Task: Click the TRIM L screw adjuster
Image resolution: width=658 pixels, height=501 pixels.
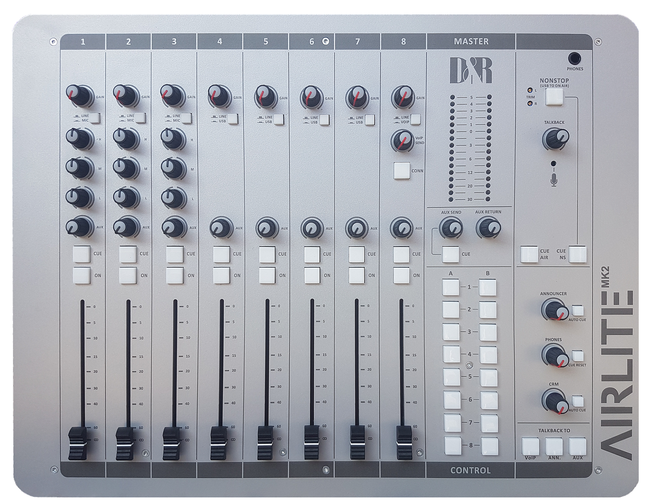Action: 530,90
